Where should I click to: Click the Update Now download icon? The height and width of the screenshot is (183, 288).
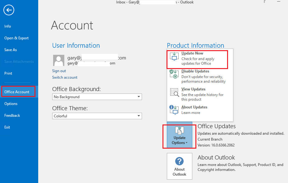pyautogui.click(x=174, y=57)
